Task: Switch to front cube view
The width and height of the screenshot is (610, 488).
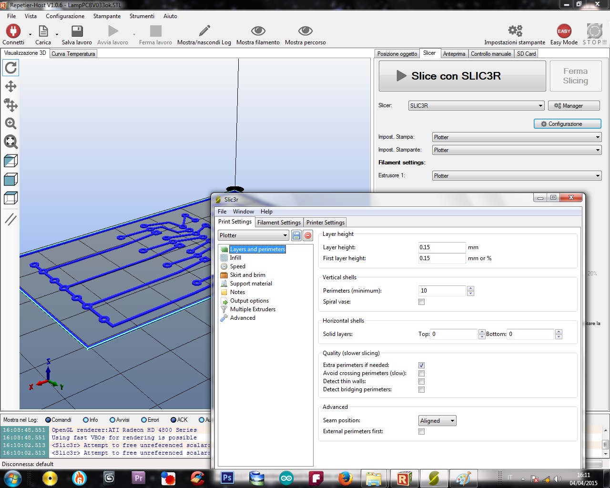Action: pos(10,179)
